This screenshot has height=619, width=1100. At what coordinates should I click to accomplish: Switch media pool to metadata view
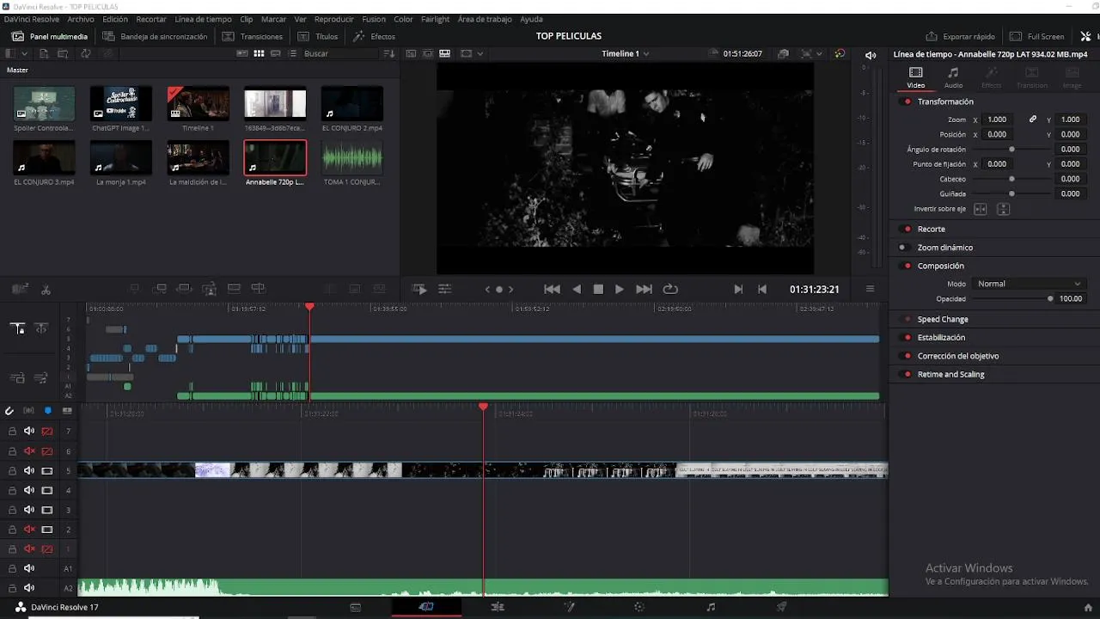pos(242,53)
